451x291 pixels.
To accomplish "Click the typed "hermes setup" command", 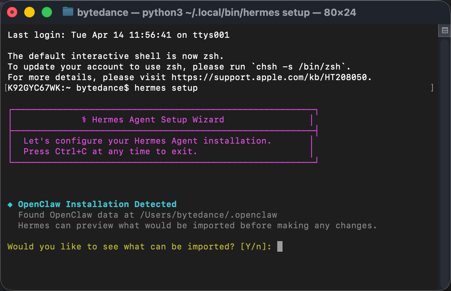I will (166, 88).
